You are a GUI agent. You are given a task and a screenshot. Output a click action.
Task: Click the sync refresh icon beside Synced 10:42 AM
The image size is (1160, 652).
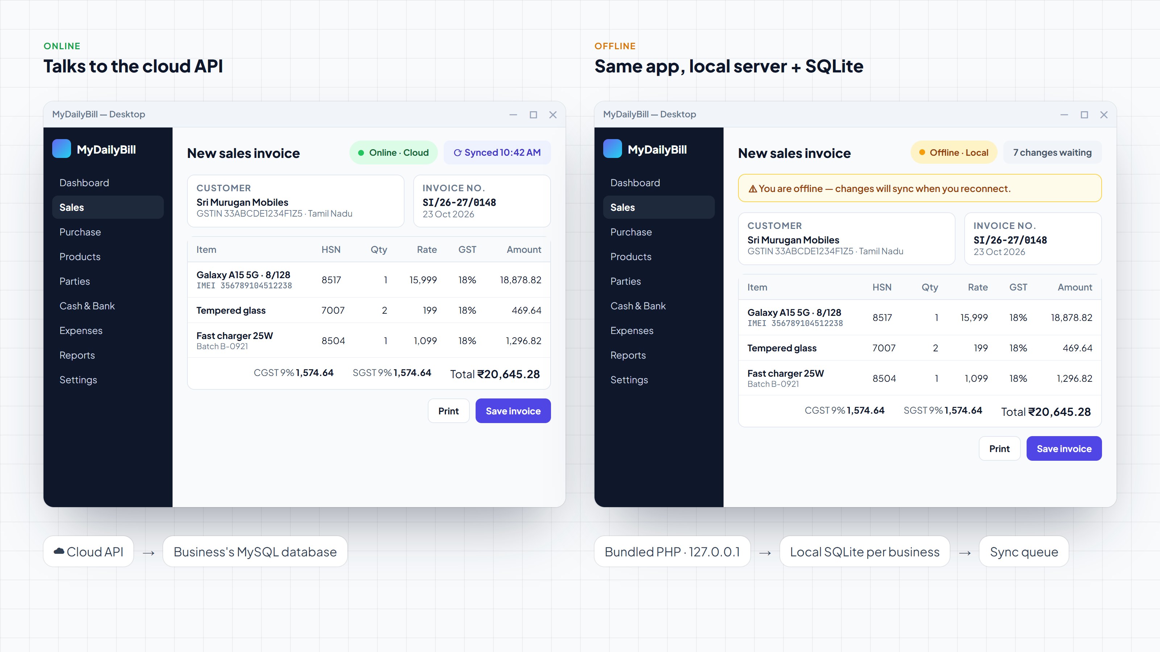click(x=457, y=152)
